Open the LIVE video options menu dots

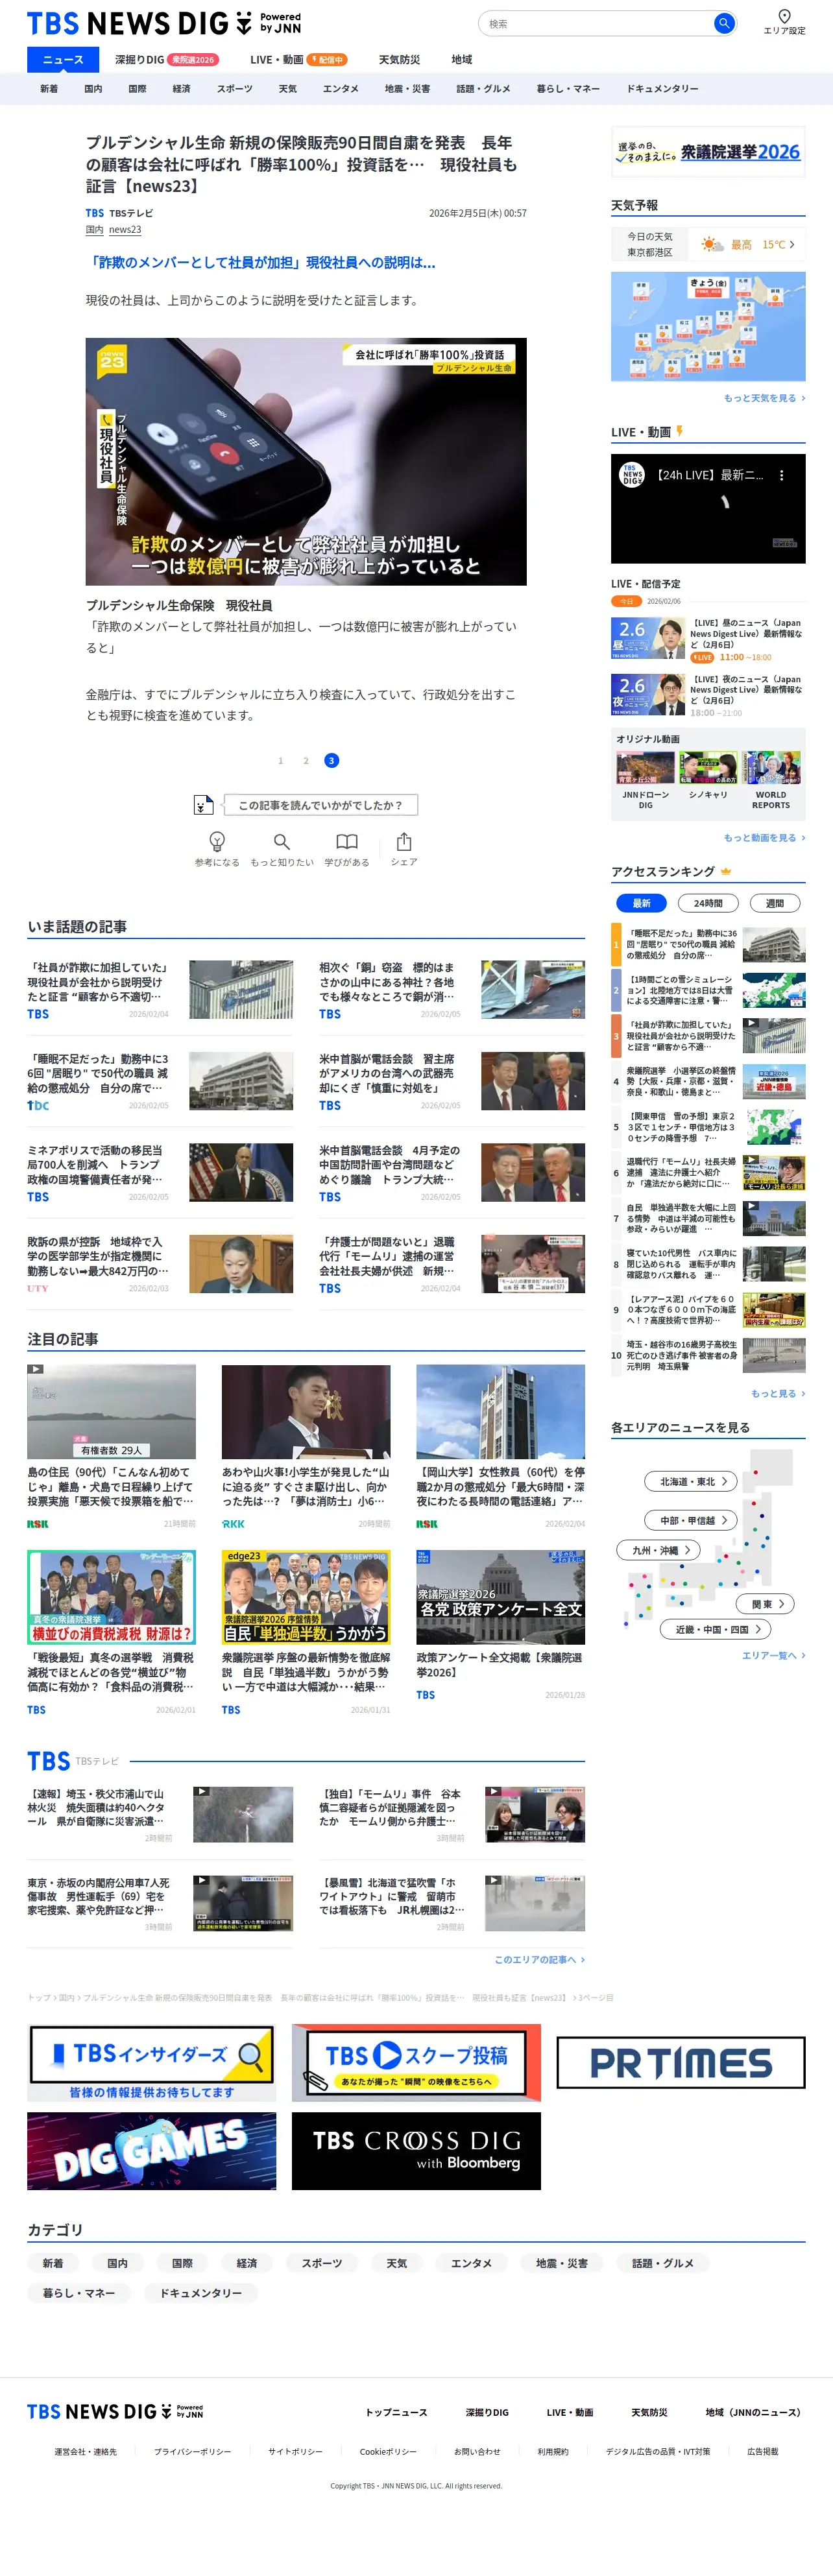coord(782,476)
